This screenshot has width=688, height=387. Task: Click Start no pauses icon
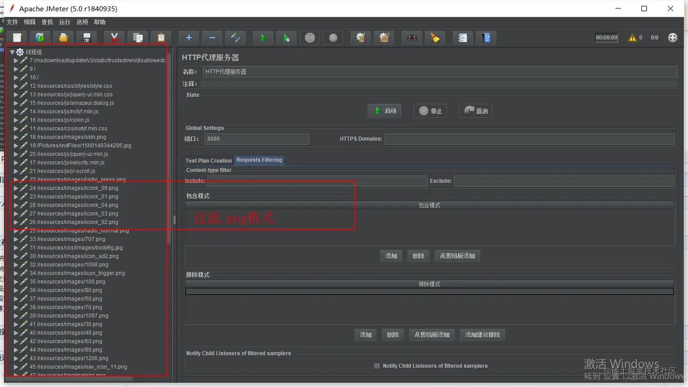(286, 38)
